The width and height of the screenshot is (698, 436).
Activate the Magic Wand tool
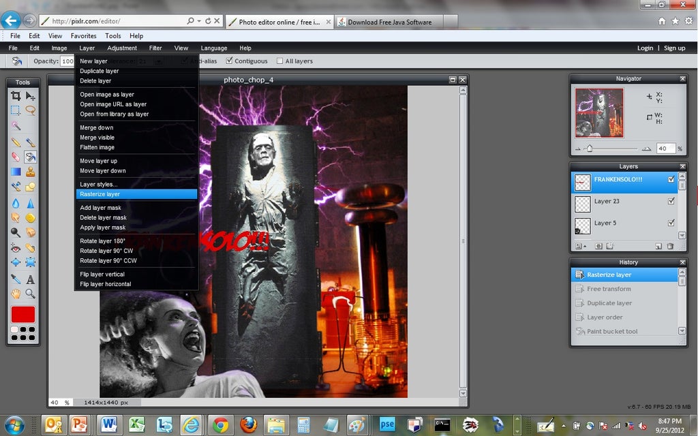click(x=16, y=126)
